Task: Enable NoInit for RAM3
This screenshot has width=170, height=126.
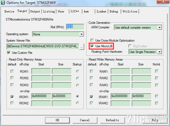Action: pyautogui.click(x=157, y=85)
